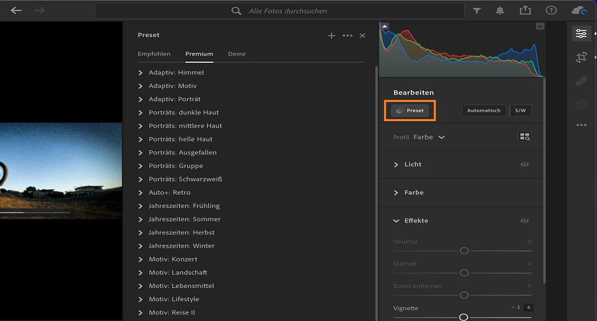The image size is (597, 321).
Task: Expand Jahreszeiten: Winter presets
Action: (x=140, y=246)
